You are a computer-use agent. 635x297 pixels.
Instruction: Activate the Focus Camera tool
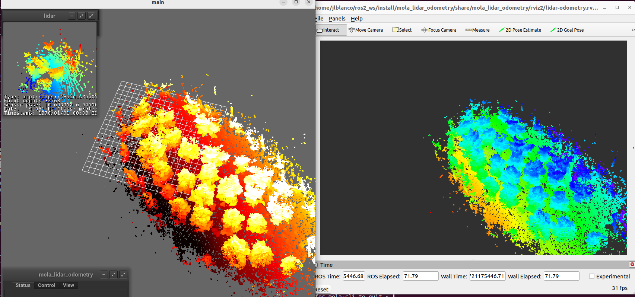pyautogui.click(x=439, y=30)
